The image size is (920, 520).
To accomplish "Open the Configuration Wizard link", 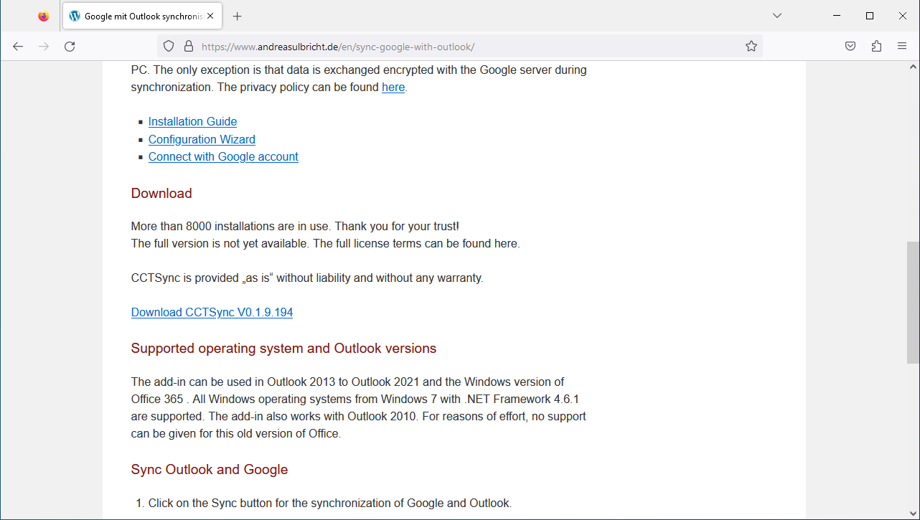I will pos(202,139).
